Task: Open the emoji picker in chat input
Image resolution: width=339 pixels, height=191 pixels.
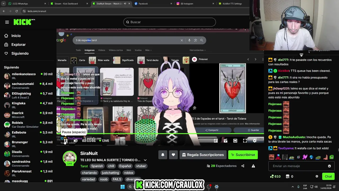Action: [329, 166]
